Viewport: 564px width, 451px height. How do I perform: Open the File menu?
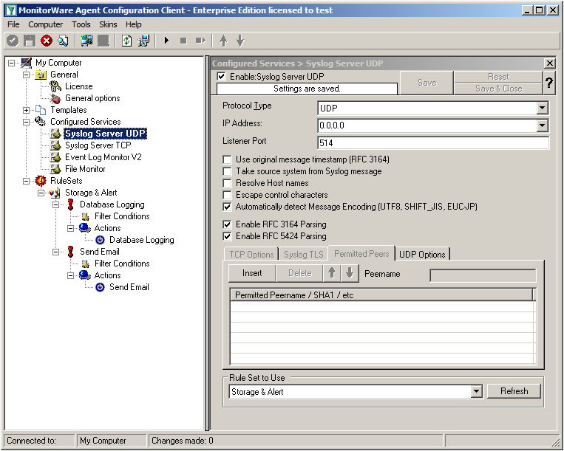pyautogui.click(x=13, y=24)
